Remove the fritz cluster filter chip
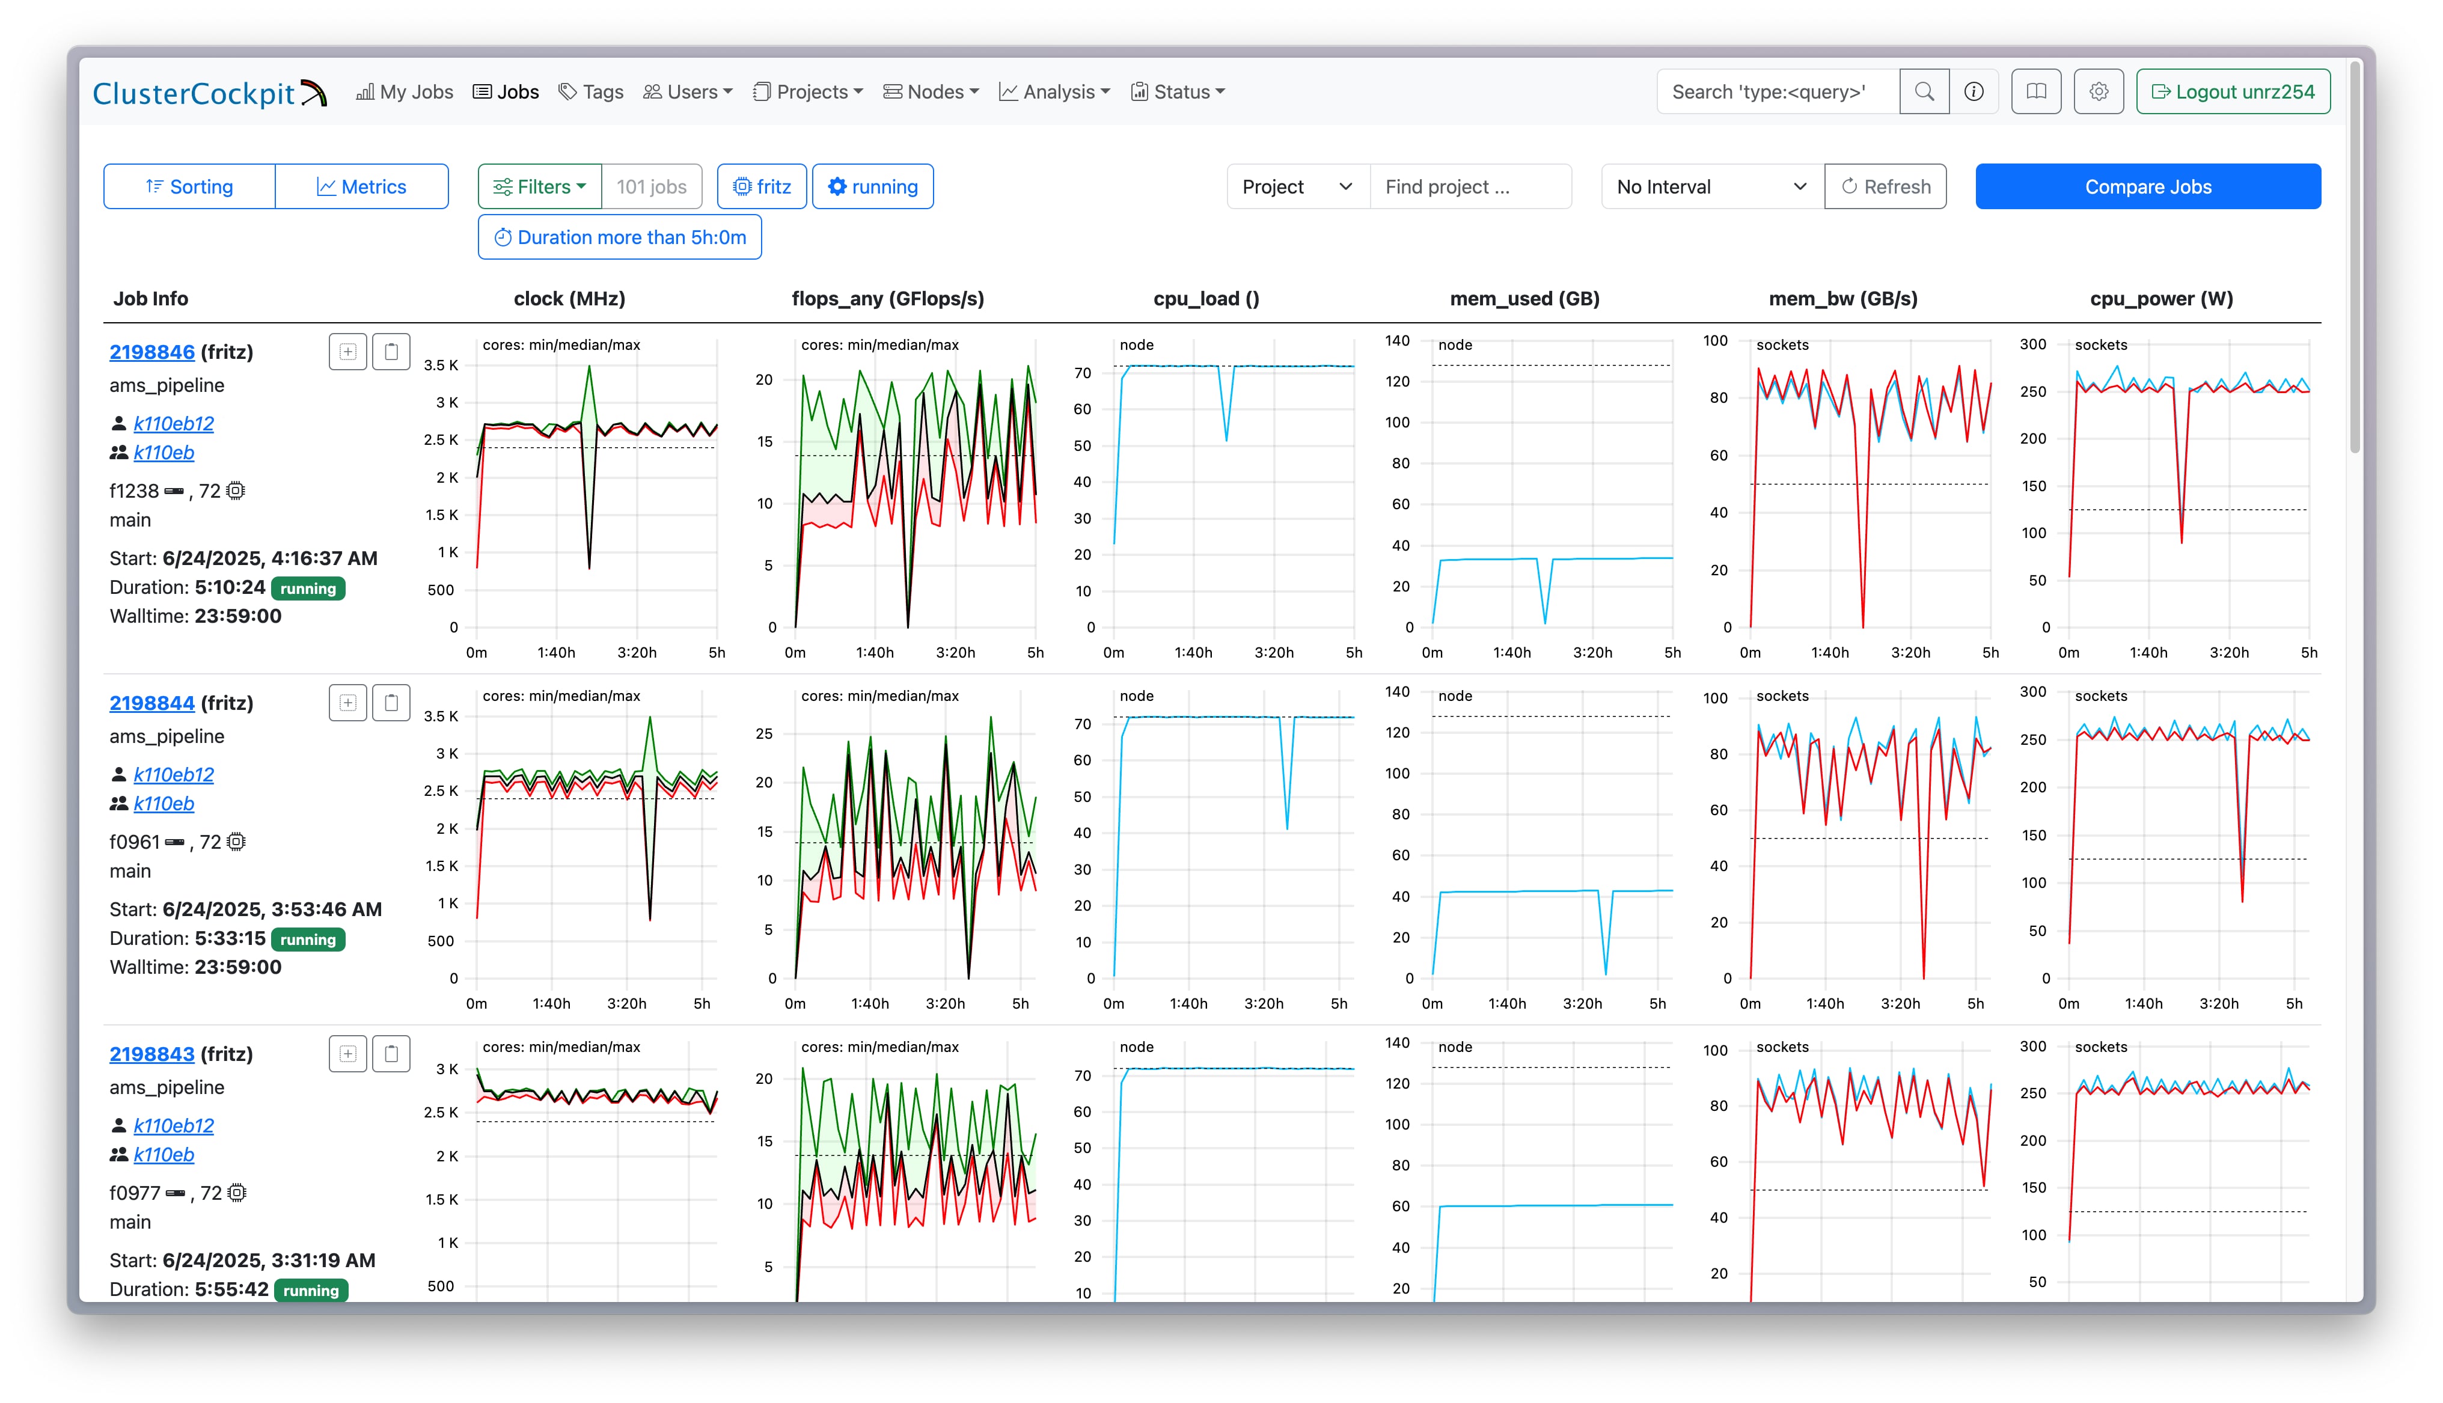The height and width of the screenshot is (1403, 2443). (761, 187)
